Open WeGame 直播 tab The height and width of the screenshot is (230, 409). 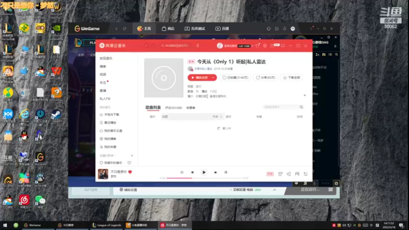[x=222, y=29]
